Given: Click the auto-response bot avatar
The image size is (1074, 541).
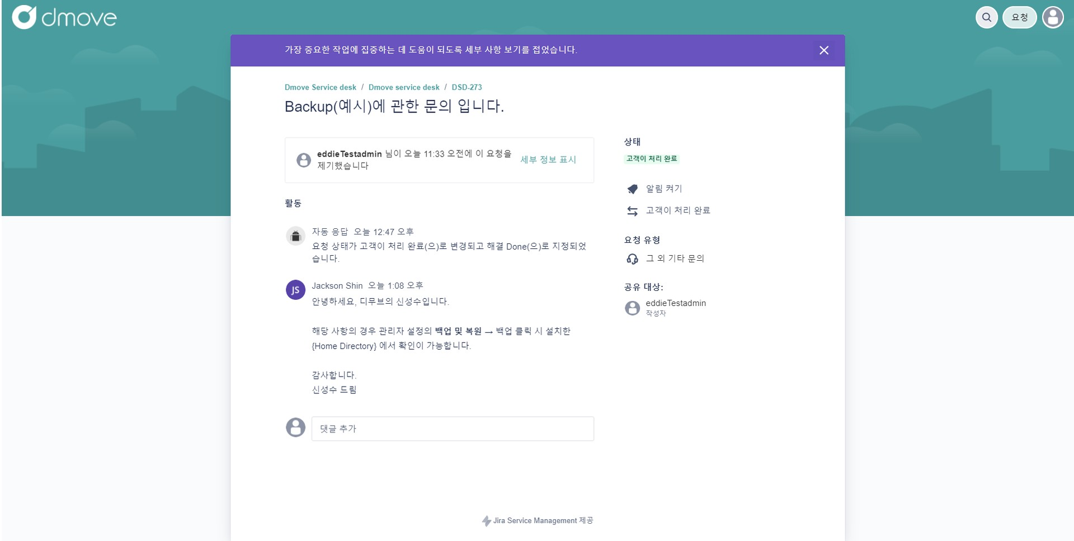Looking at the screenshot, I should pos(295,236).
